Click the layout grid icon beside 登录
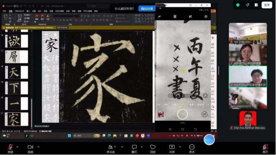Screen dimensions: 276x155 pos(256,5)
